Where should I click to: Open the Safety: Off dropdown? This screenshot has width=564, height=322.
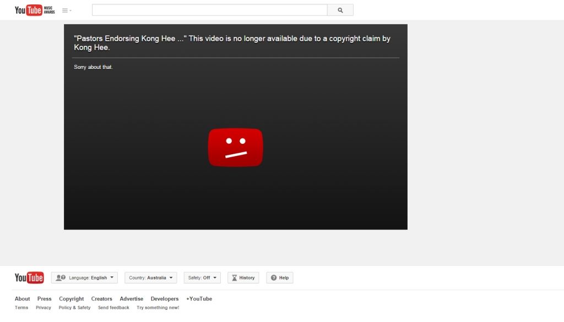tap(202, 278)
